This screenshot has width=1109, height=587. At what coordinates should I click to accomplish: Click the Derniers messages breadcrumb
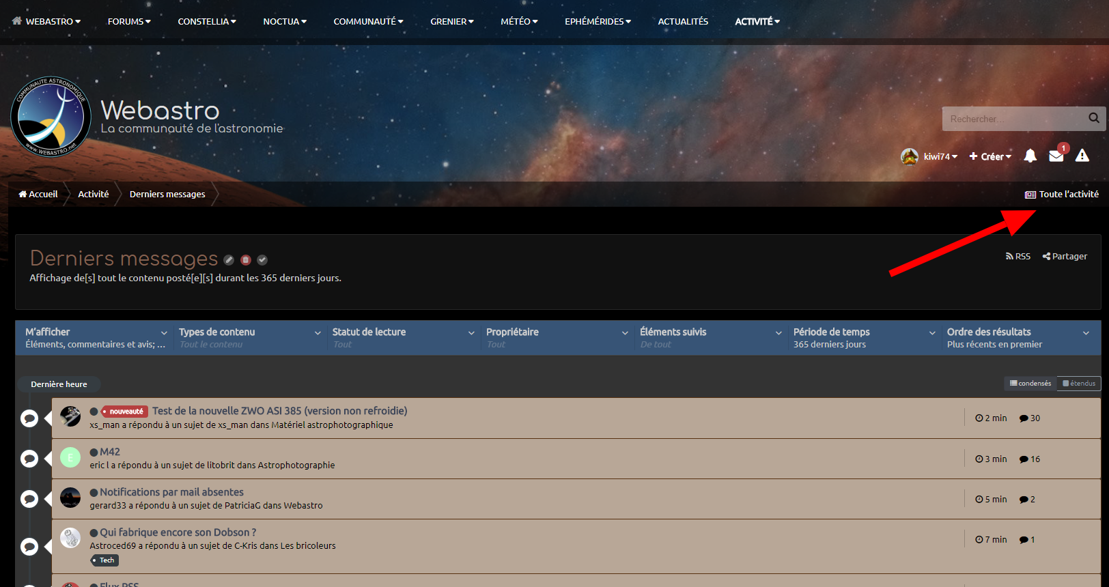click(x=167, y=195)
